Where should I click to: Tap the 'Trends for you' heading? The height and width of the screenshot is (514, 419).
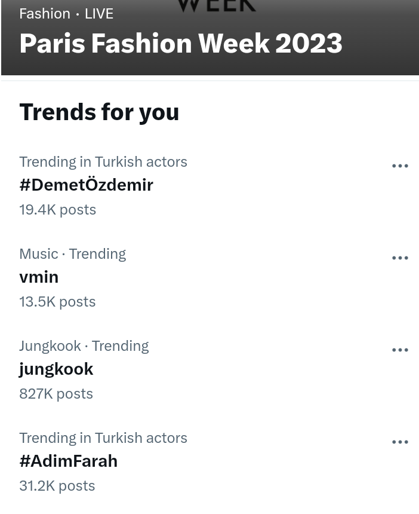coord(99,112)
